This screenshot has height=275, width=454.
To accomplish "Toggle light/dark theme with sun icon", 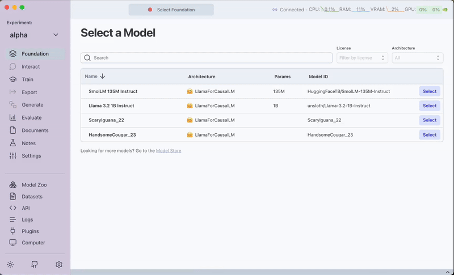I will coord(10,265).
